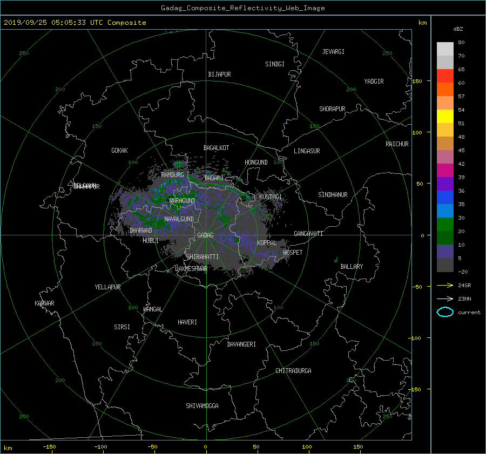The height and width of the screenshot is (454, 486).
Task: Click the BADAMI city label
Action: point(214,178)
